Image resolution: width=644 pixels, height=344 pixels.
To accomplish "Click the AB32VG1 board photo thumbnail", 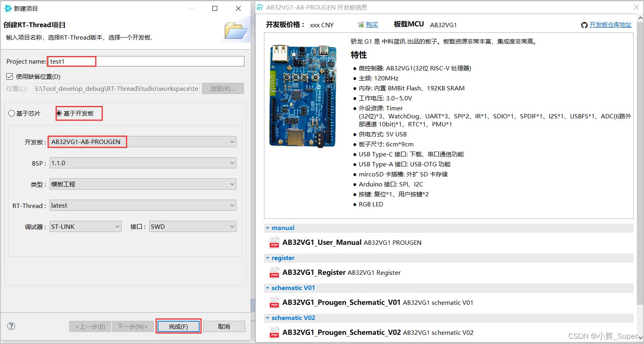I will click(x=303, y=96).
